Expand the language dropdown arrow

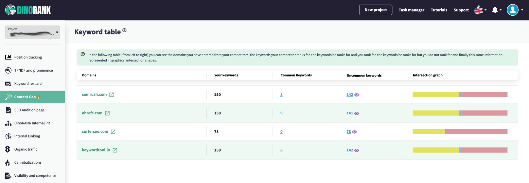click(485, 10)
